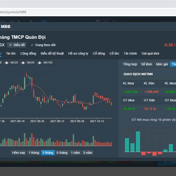This screenshot has width=176, height=176.
Task: Set chart range to Hôm nay
Action: pos(18,153)
